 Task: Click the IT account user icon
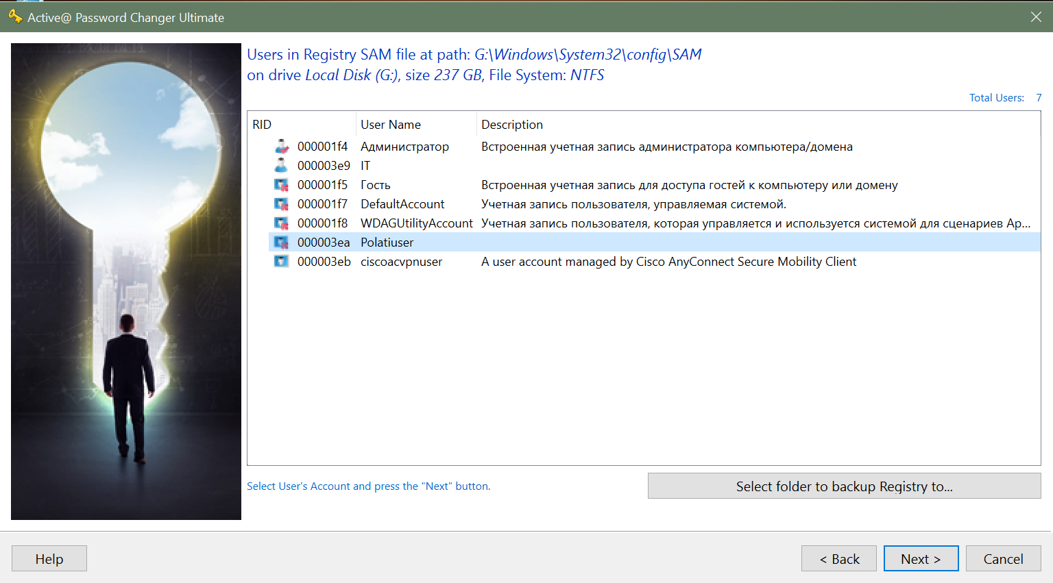281,166
